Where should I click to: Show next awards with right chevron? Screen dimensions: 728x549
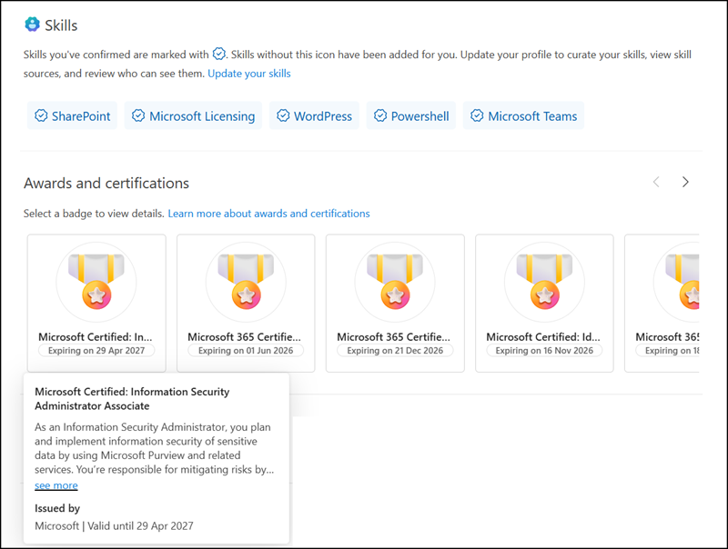685,182
